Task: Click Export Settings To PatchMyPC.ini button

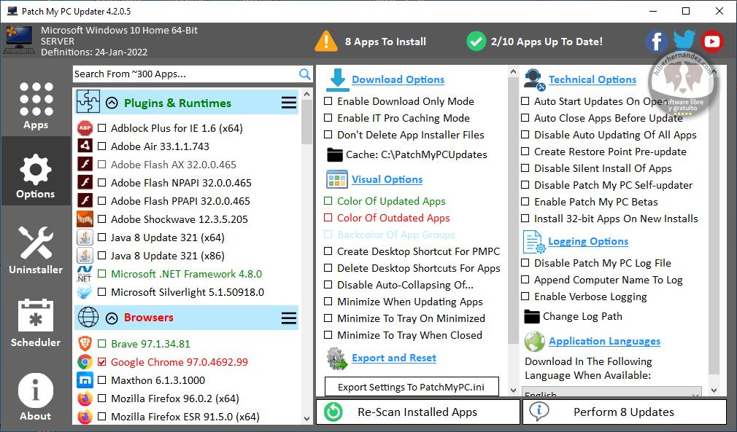Action: click(412, 388)
